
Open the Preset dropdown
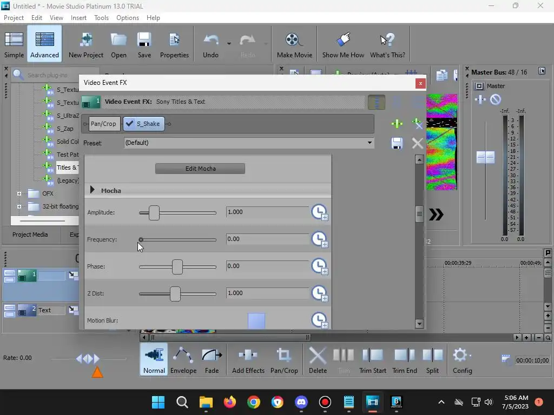point(370,143)
